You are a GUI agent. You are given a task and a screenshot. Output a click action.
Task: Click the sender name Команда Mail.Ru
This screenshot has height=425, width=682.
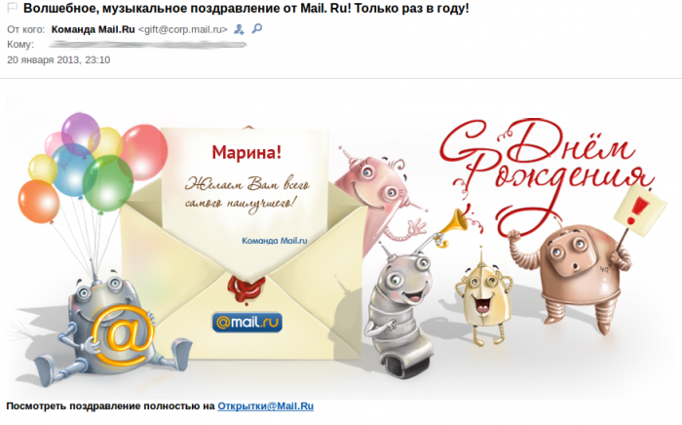(x=94, y=29)
